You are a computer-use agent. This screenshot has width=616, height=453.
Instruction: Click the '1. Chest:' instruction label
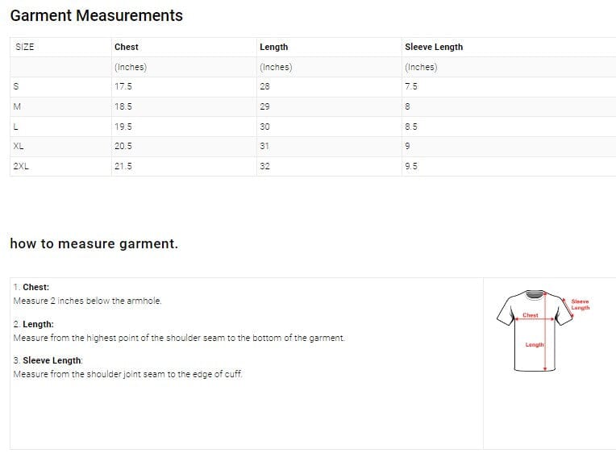pos(31,287)
